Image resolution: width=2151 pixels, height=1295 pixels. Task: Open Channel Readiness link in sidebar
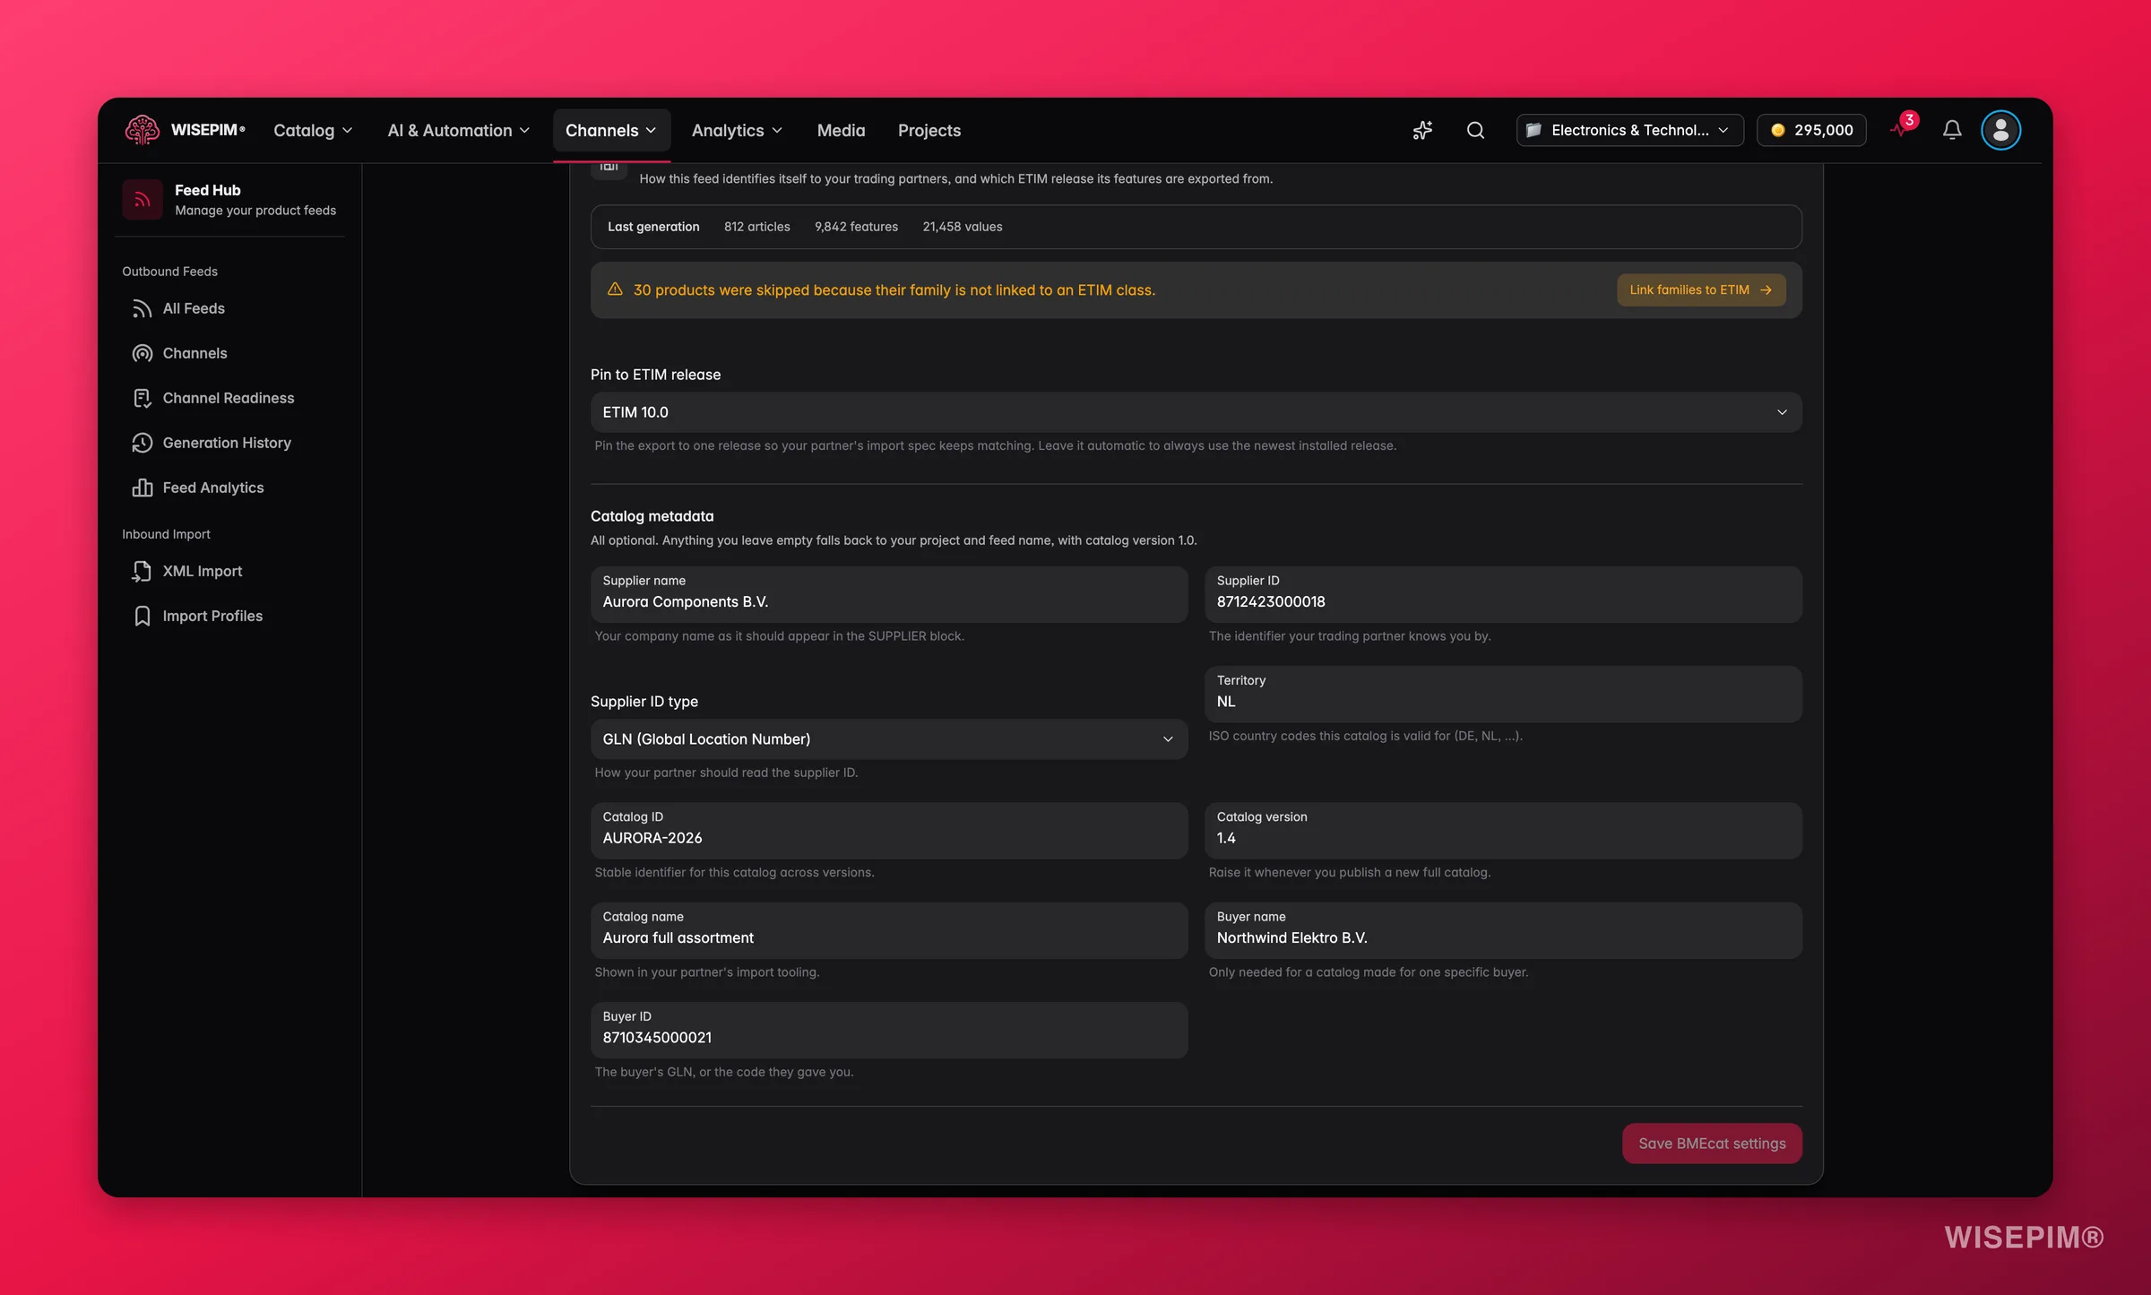click(229, 398)
